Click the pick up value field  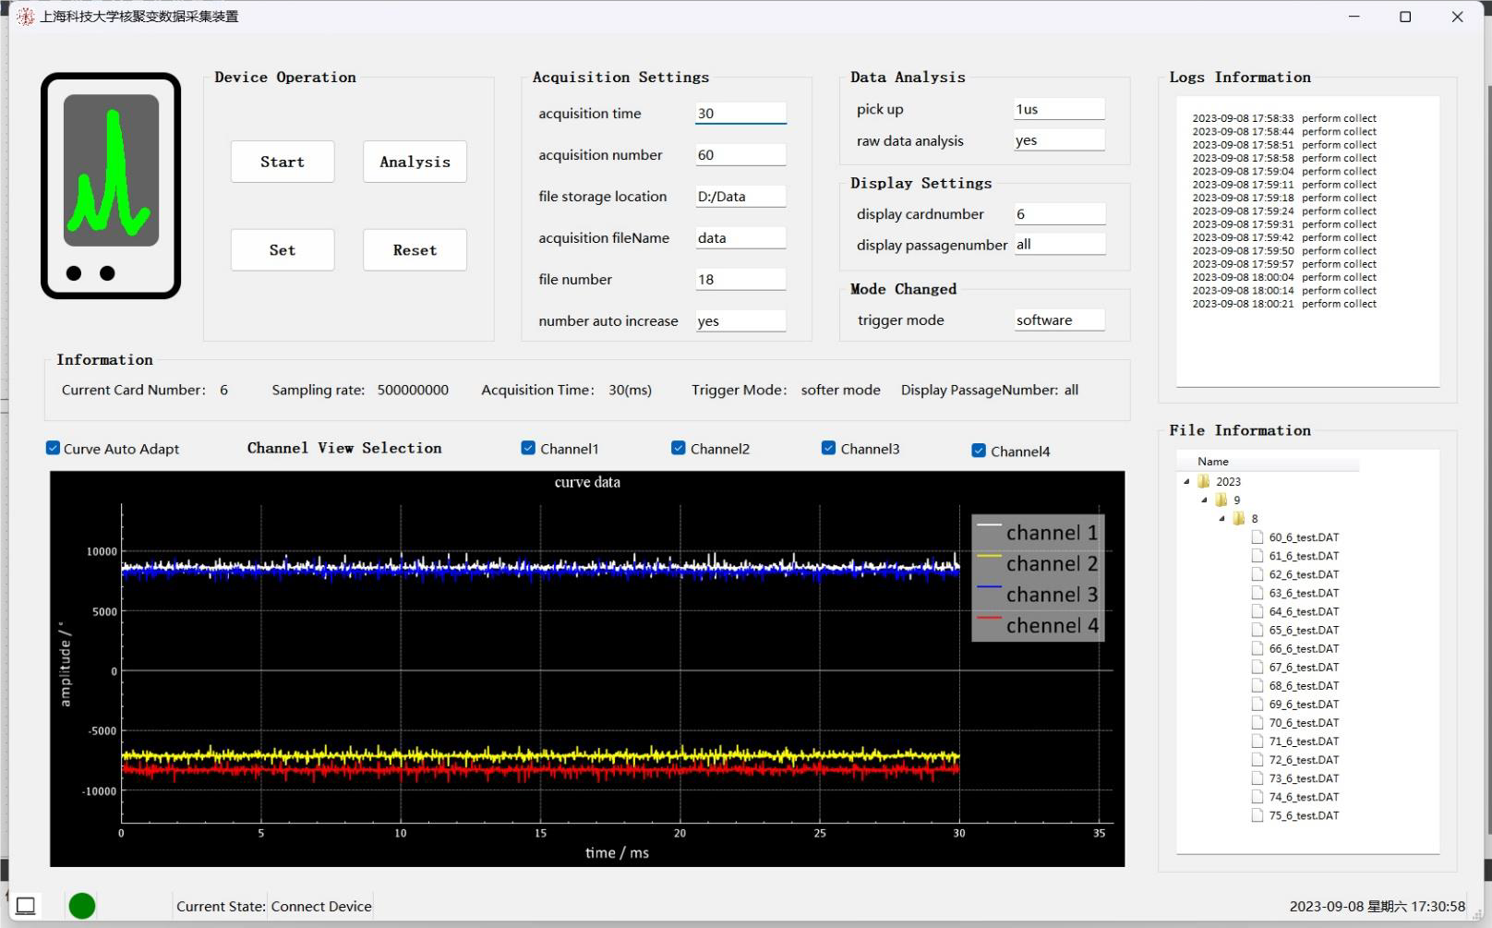tap(1059, 109)
